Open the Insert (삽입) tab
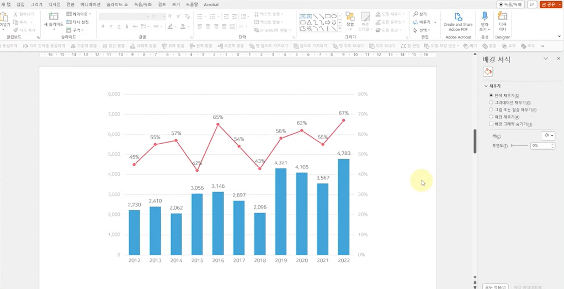564x289 pixels. [x=20, y=4]
